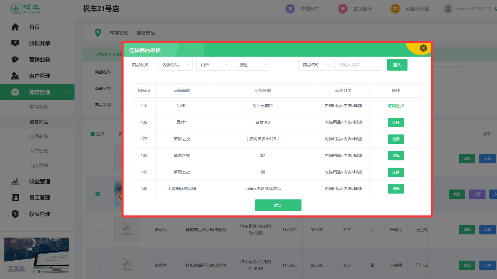The height and width of the screenshot is (279, 497).
Task: Click the orange 储值卡充值 header icon
Action: pyautogui.click(x=395, y=9)
